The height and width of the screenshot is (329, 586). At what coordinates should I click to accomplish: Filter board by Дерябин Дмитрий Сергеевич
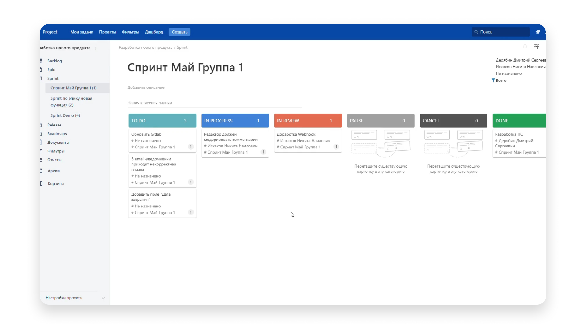(x=520, y=60)
